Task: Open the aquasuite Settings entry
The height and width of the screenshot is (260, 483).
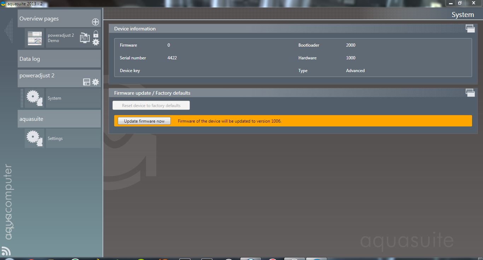Action: [73, 138]
